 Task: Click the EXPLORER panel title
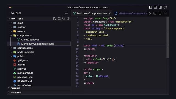[16, 13]
